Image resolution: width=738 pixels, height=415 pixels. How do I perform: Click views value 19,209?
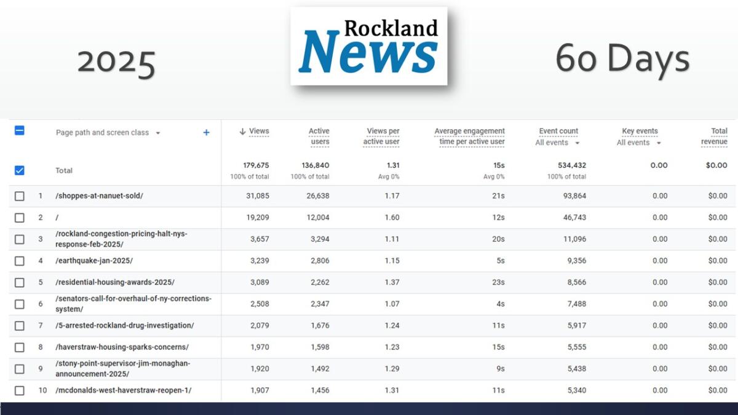pyautogui.click(x=258, y=218)
